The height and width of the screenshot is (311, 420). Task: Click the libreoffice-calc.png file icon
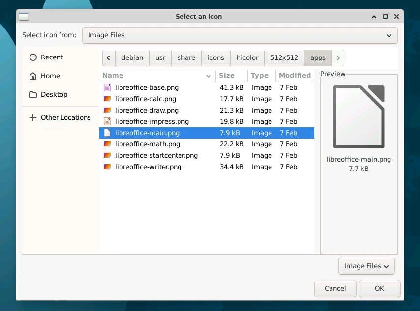107,99
